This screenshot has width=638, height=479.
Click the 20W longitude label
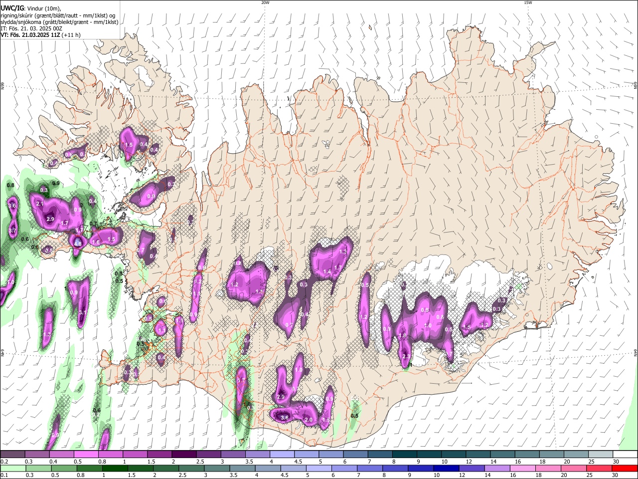pyautogui.click(x=265, y=2)
